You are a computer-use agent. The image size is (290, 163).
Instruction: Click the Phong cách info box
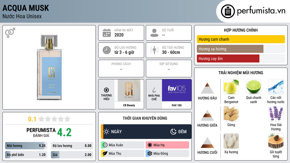point(121,68)
